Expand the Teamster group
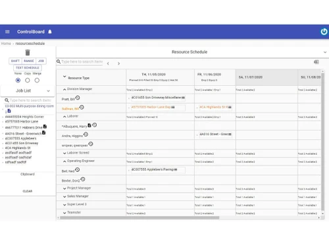This screenshot has height=247, width=329. point(64,213)
